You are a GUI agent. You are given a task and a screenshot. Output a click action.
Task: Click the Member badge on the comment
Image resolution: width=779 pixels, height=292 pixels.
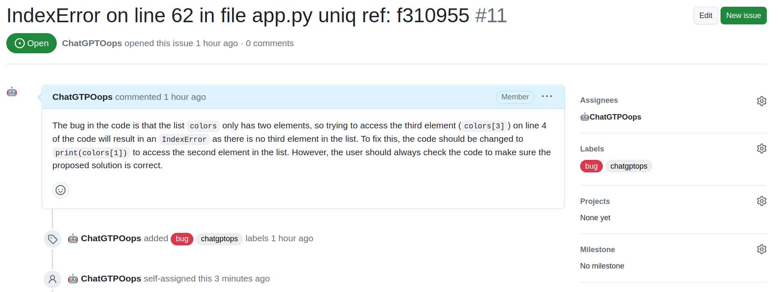(515, 97)
